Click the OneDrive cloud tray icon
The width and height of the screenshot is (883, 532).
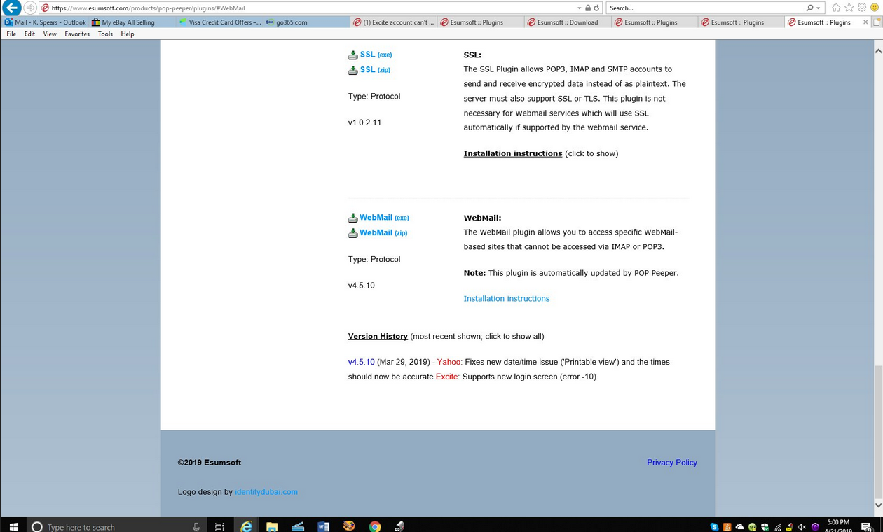pyautogui.click(x=739, y=526)
